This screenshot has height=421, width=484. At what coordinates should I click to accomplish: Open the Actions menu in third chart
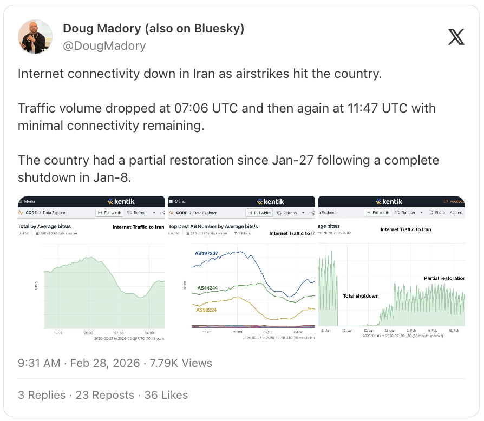pyautogui.click(x=456, y=213)
